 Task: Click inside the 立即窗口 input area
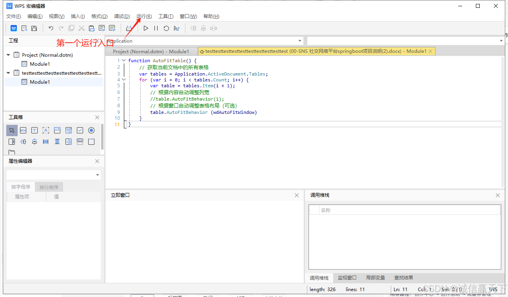pyautogui.click(x=204, y=241)
